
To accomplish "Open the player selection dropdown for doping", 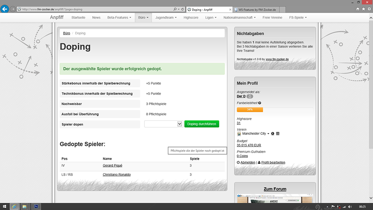I will 164,124.
